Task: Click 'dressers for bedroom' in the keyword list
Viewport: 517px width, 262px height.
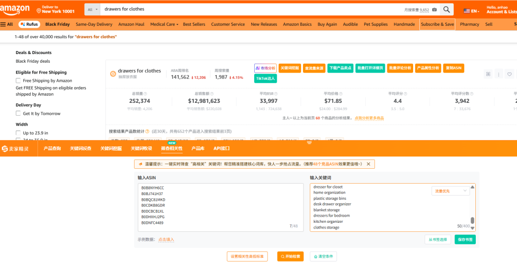Action: (x=331, y=216)
